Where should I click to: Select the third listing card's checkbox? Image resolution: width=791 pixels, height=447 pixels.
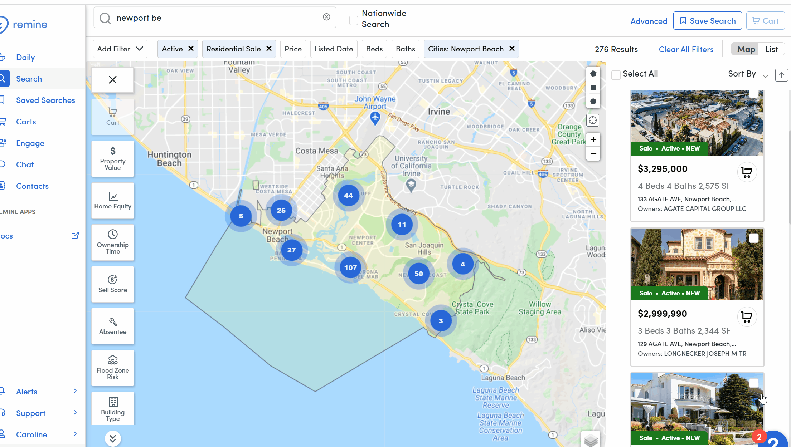pos(754,383)
